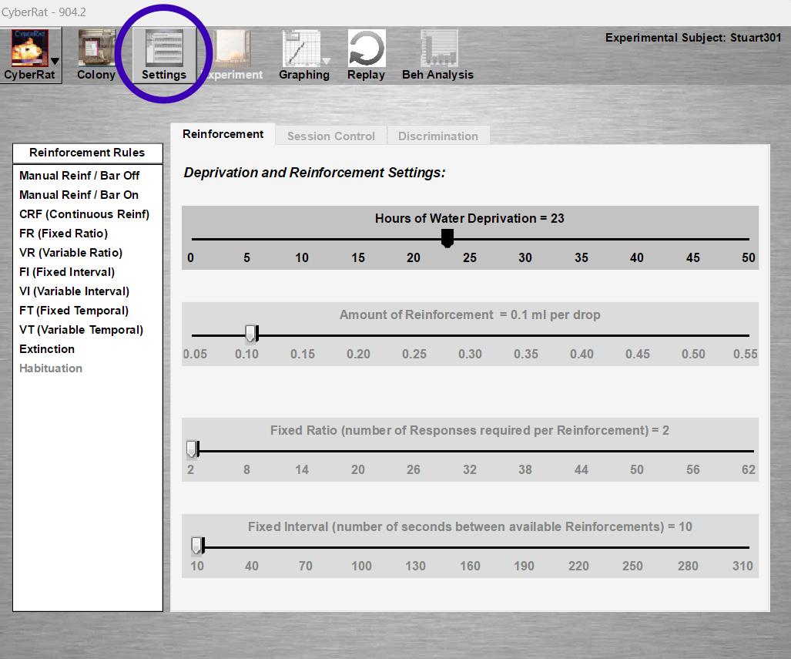Open the Beh Analysis toolbar icon
Viewport: 791px width, 659px height.
tap(438, 55)
